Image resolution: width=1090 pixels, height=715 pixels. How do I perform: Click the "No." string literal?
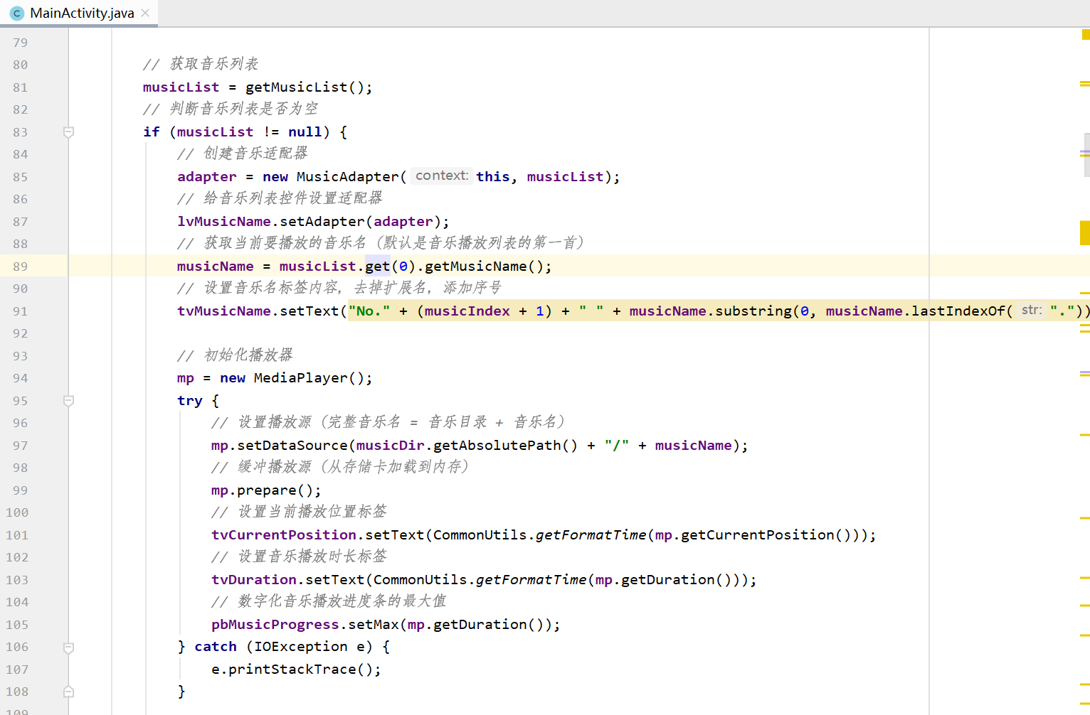click(369, 311)
